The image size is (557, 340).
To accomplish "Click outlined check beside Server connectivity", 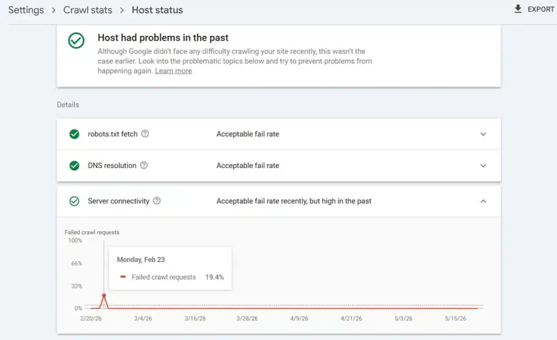I will pyautogui.click(x=74, y=201).
